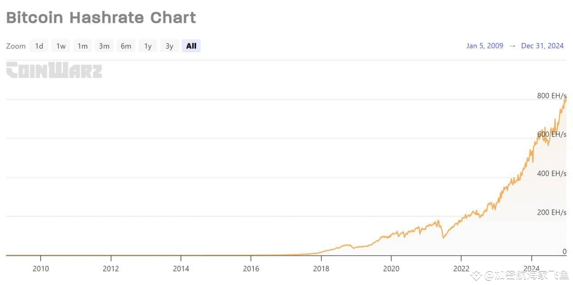Select the 1d zoom preset
The width and height of the screenshot is (573, 285).
click(x=39, y=46)
